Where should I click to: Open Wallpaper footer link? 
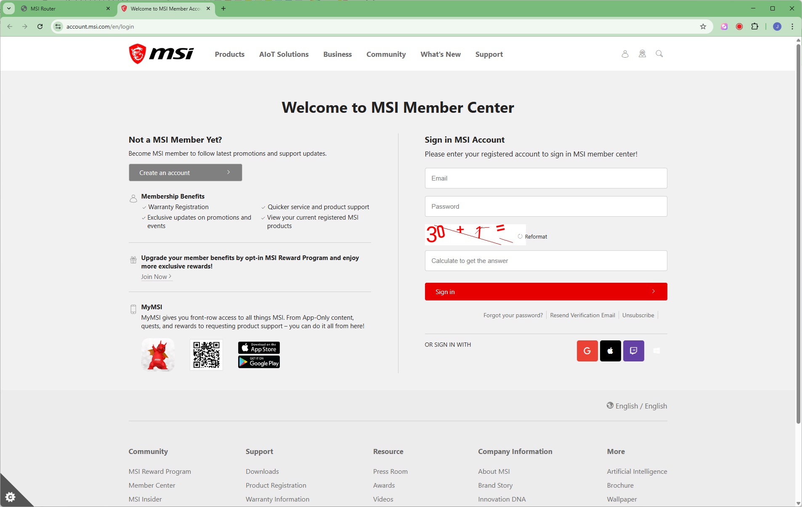tap(621, 499)
